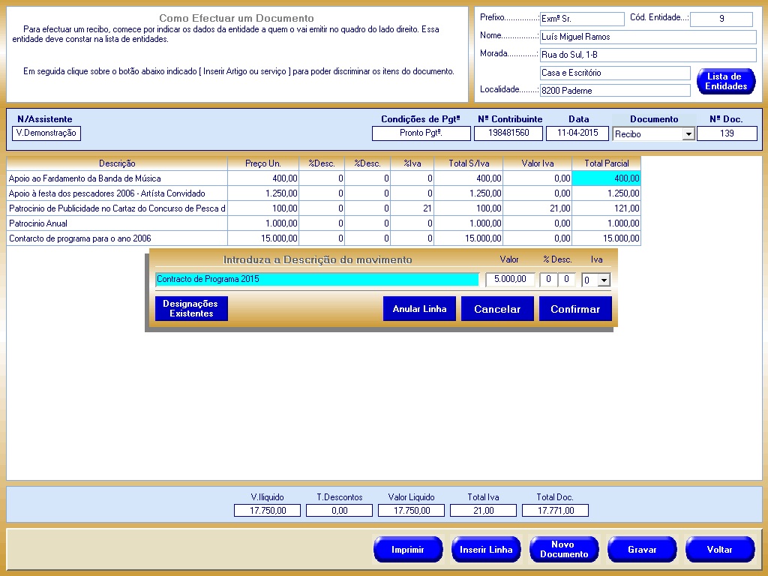This screenshot has width=768, height=576.
Task: Click the Data field showing 11-04-2015
Action: click(x=577, y=133)
